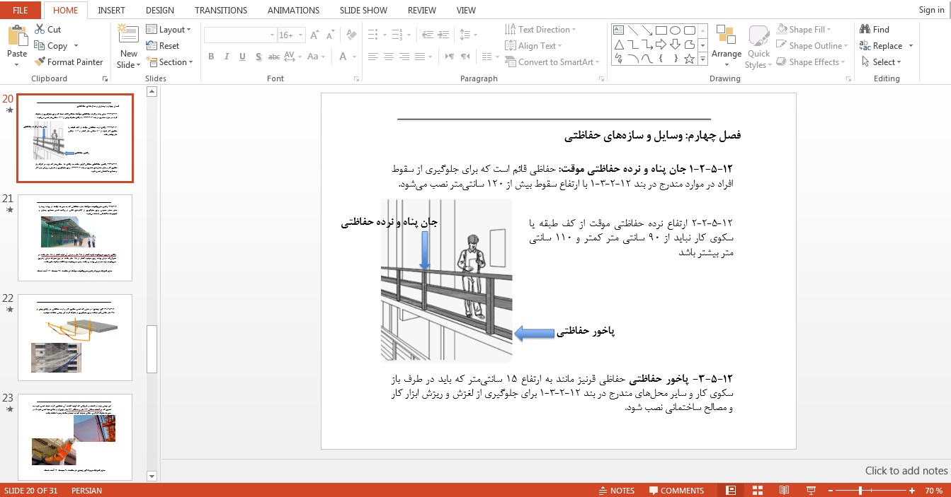951x497 pixels.
Task: Open the Arrange dropdown
Action: (726, 46)
